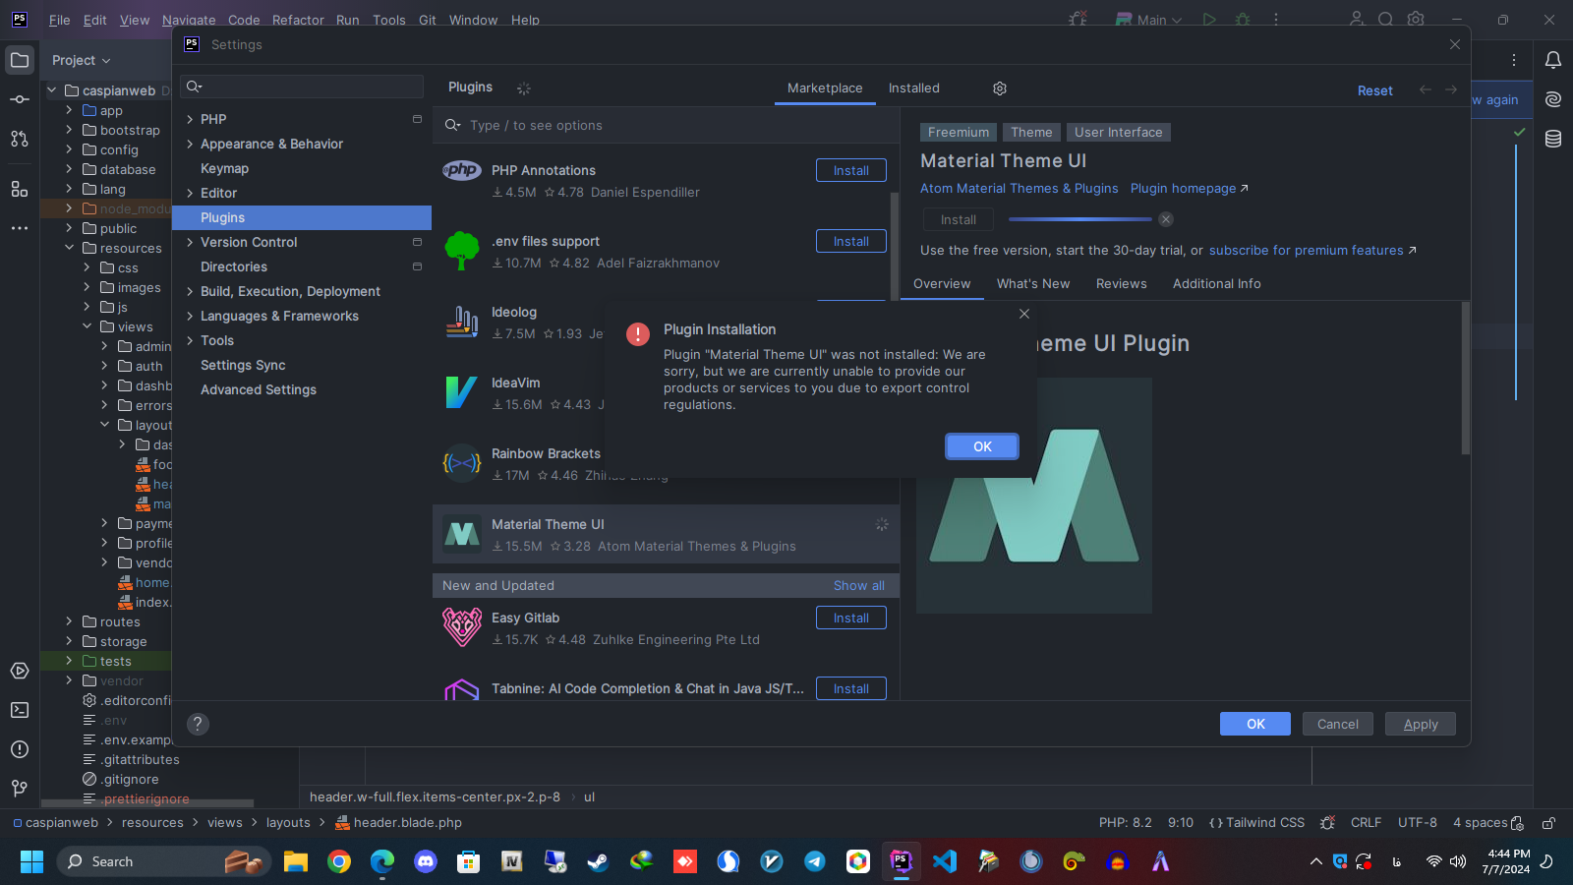Click the user account icon in title bar

coord(1357,19)
